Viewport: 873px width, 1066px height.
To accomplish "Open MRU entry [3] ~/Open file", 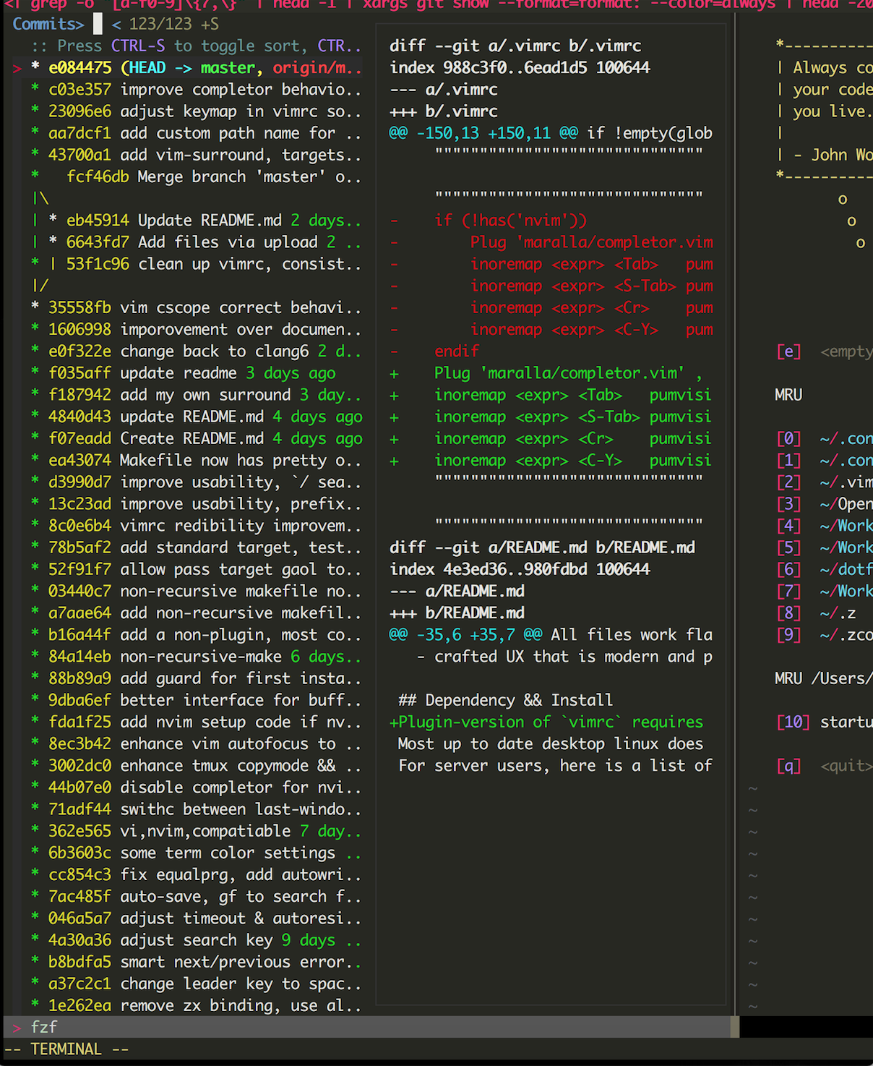I will pyautogui.click(x=824, y=504).
